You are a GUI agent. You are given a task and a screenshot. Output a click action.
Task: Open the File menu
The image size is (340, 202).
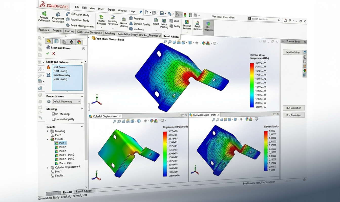tap(77, 7)
